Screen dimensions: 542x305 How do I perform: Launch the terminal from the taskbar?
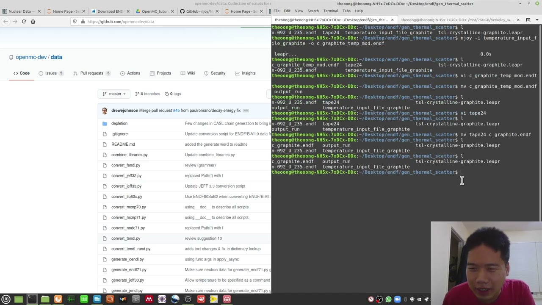[32, 299]
